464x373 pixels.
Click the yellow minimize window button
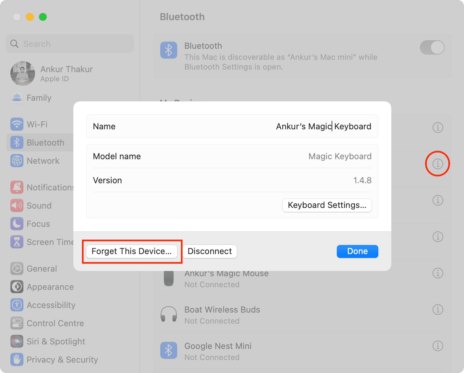pyautogui.click(x=30, y=17)
